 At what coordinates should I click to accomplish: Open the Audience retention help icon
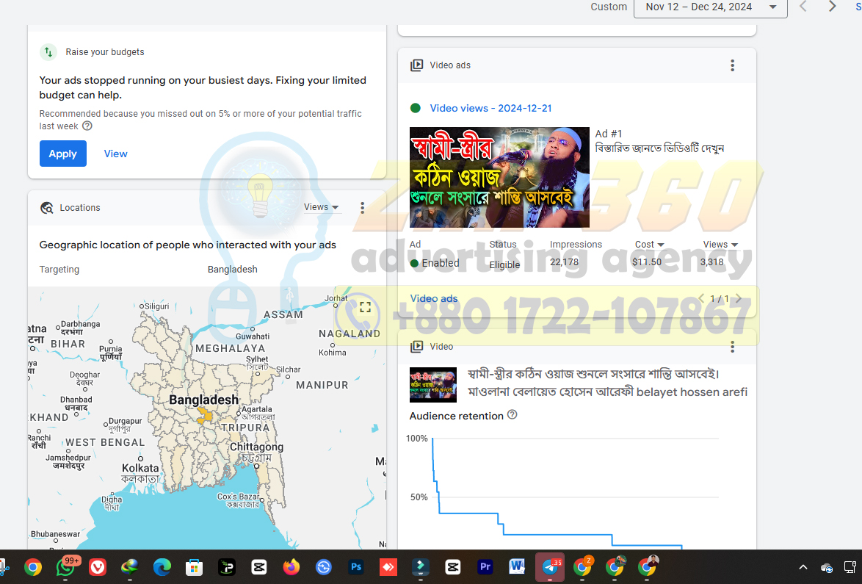pos(512,414)
